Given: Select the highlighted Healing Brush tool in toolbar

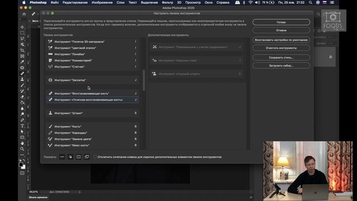Looking at the screenshot, I should pos(22,74).
